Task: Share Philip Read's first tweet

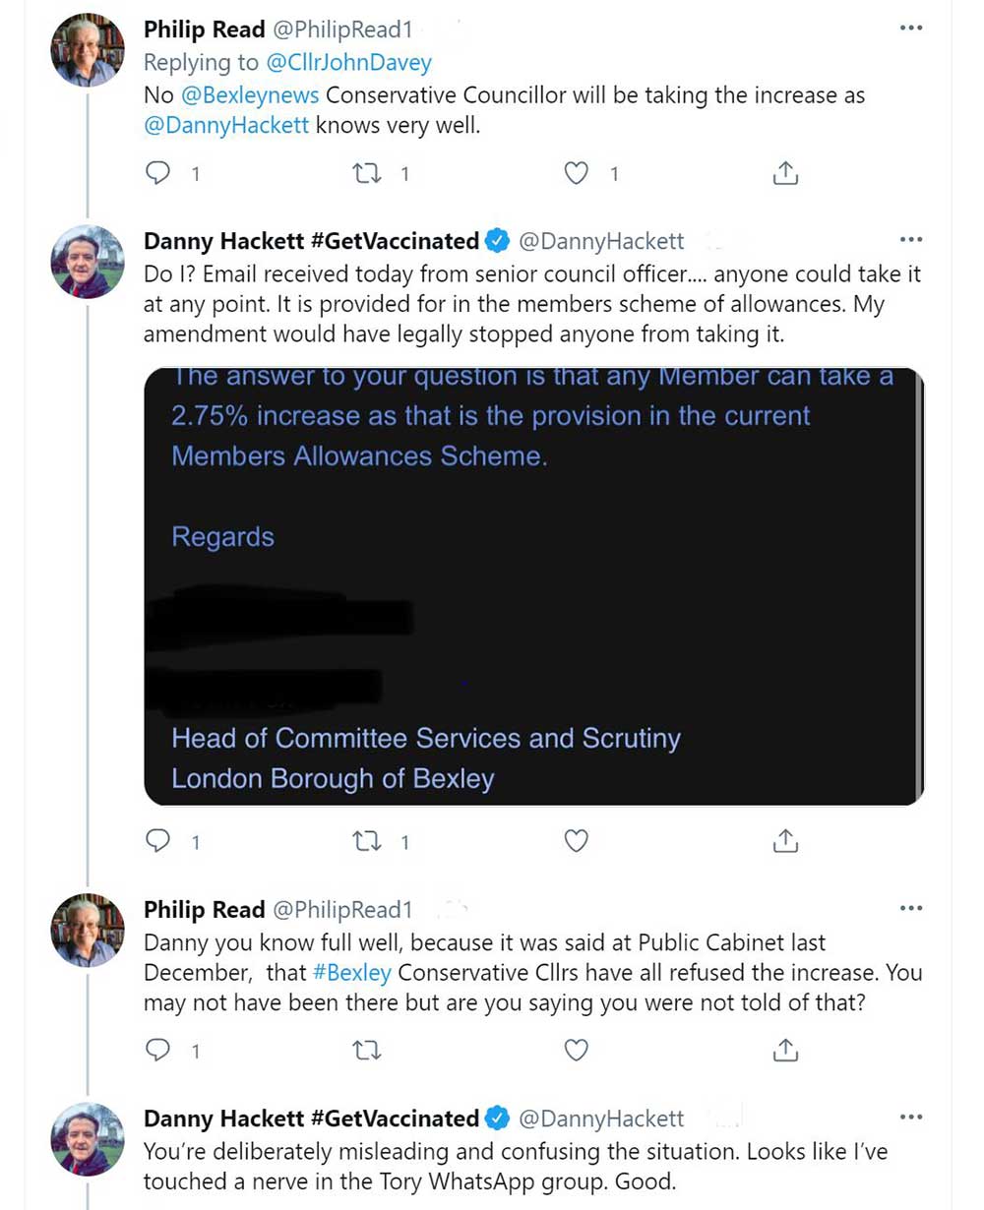Action: pos(784,174)
